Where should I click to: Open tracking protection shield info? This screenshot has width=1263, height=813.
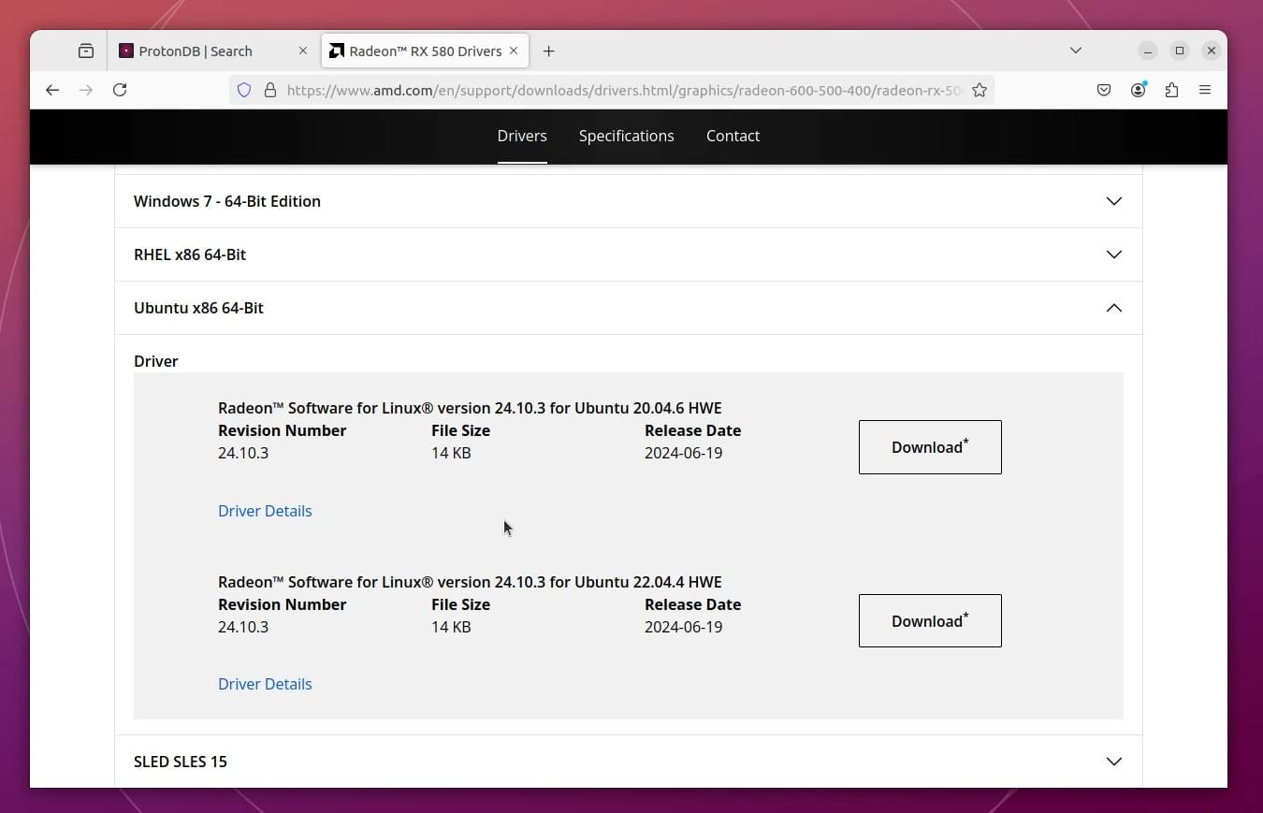(x=244, y=90)
